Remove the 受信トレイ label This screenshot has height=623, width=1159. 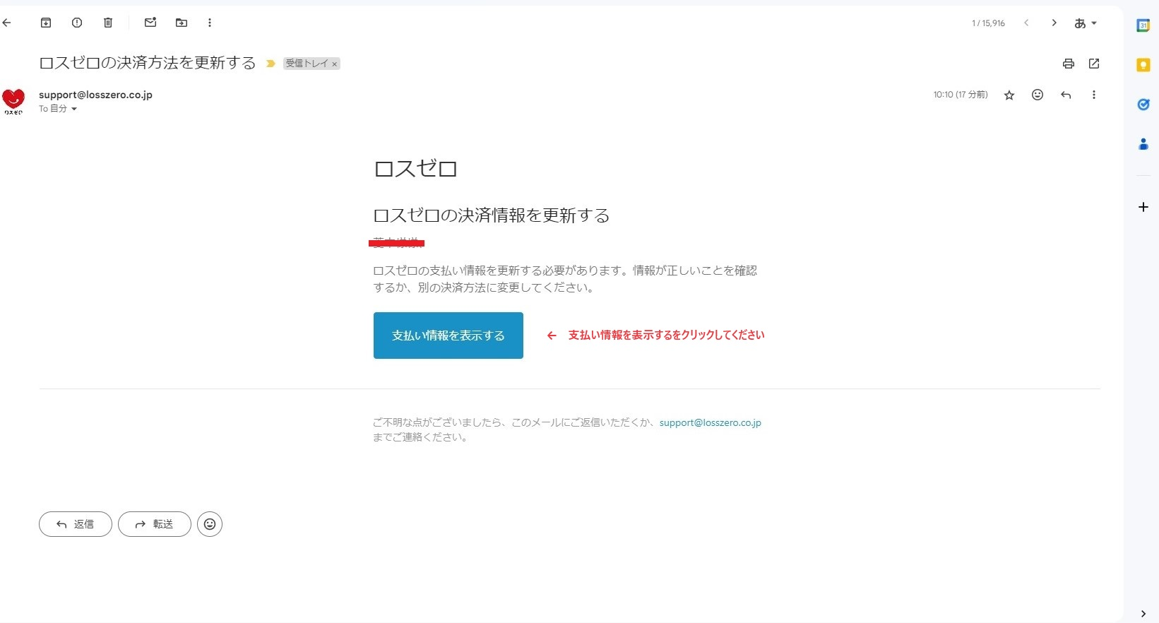[335, 64]
